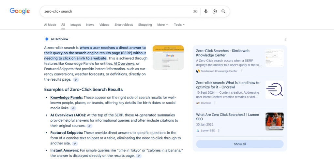Screen dimensions: 334x161
Task: Switch to AI Mode tab
Action: click(x=50, y=25)
